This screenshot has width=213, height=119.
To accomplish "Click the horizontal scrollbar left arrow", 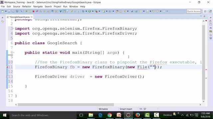I will [x=16, y=104].
